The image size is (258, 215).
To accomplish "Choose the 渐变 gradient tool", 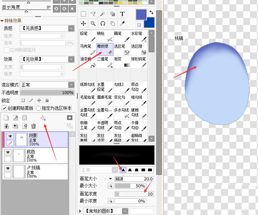I will pyautogui.click(x=122, y=62).
